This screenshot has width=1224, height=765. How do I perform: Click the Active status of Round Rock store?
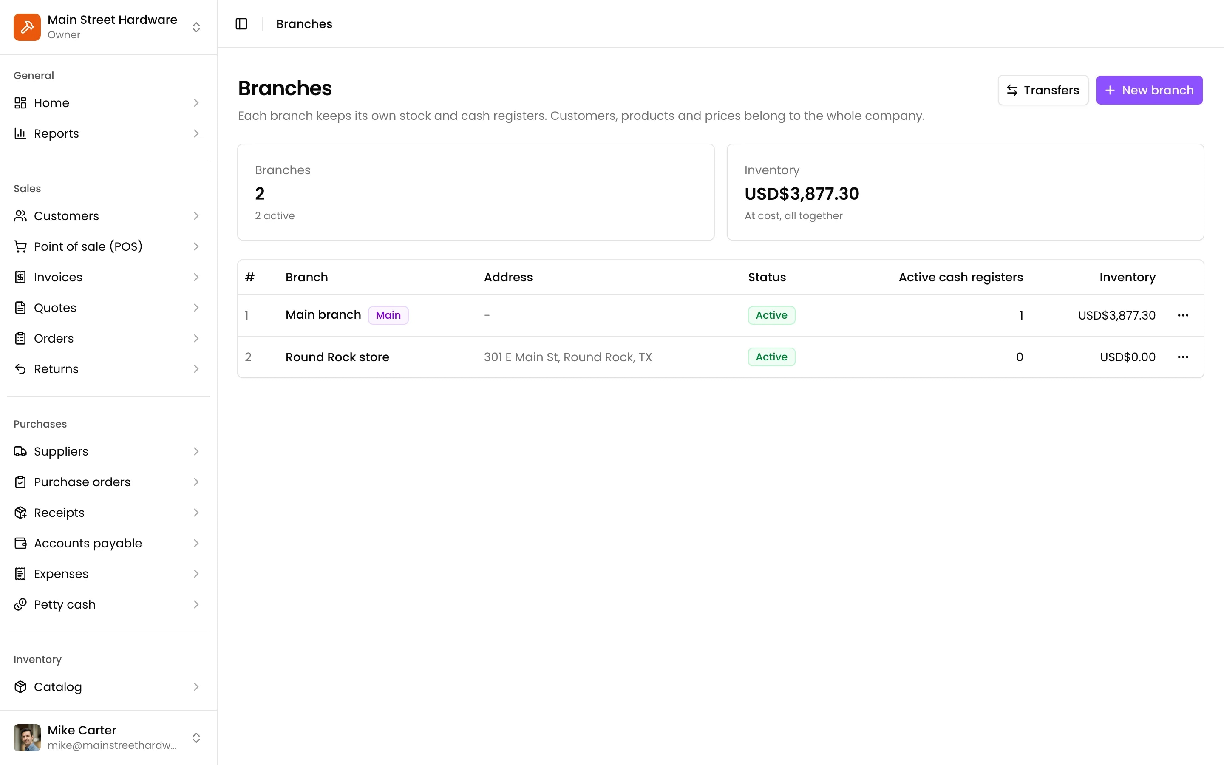click(771, 357)
